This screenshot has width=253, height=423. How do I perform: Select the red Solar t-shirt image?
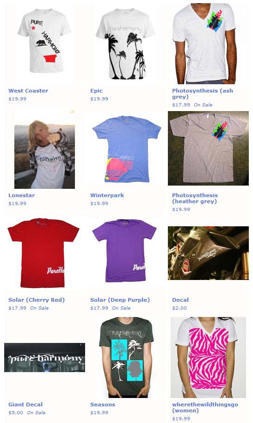(43, 253)
